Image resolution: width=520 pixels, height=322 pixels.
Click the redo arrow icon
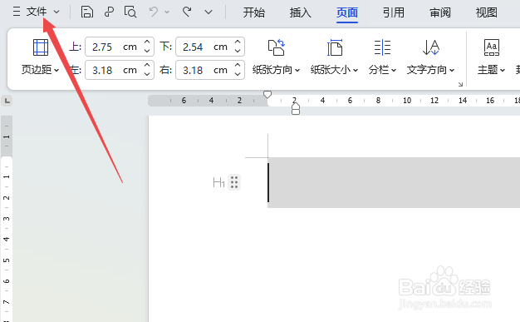tap(187, 12)
